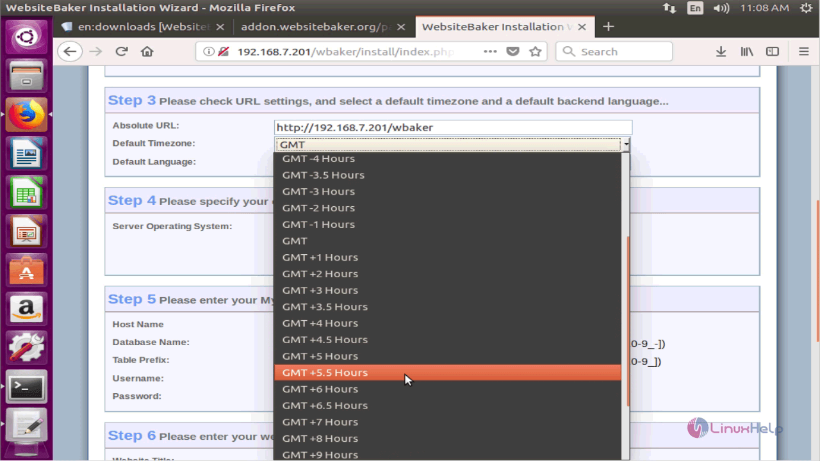Open page actions three-dot menu

tap(490, 52)
